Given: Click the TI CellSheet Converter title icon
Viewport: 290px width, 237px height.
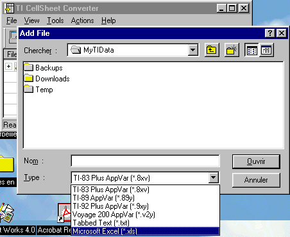Looking at the screenshot, I should (x=10, y=8).
